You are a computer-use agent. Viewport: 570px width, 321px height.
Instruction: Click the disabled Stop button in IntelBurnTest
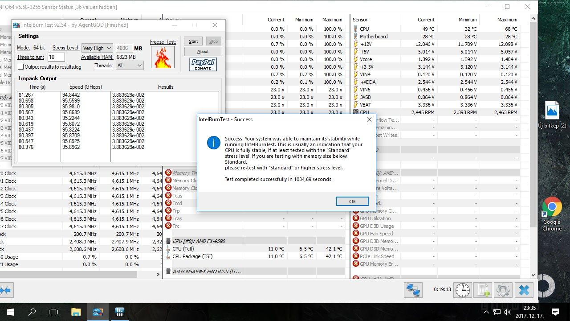tap(213, 41)
